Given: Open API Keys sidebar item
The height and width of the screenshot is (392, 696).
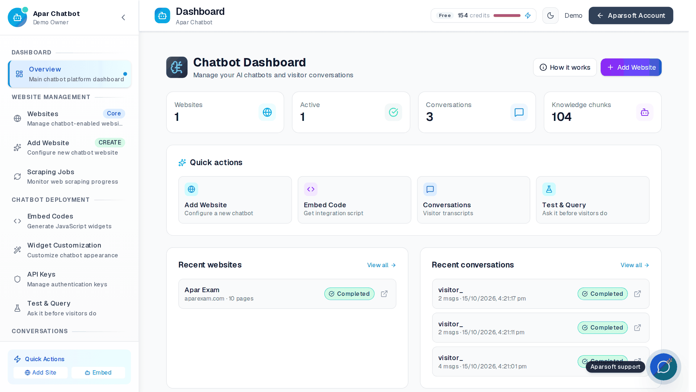Looking at the screenshot, I should [x=70, y=279].
